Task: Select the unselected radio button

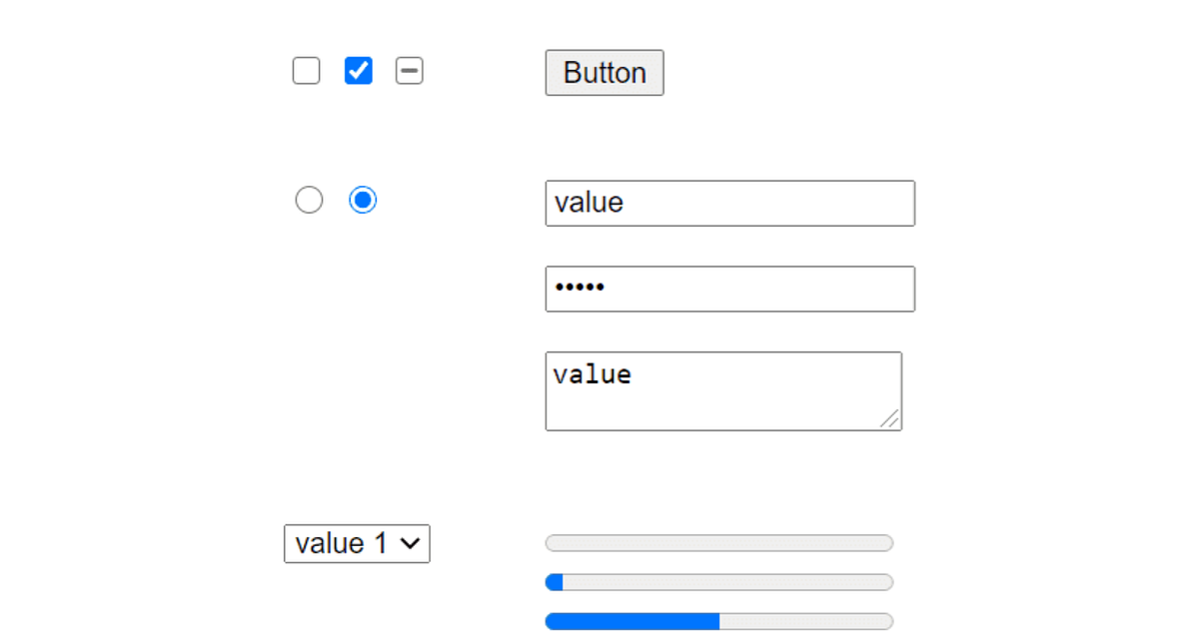Action: (309, 200)
